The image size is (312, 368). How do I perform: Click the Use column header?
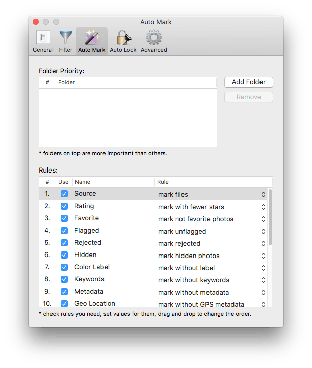(x=63, y=182)
